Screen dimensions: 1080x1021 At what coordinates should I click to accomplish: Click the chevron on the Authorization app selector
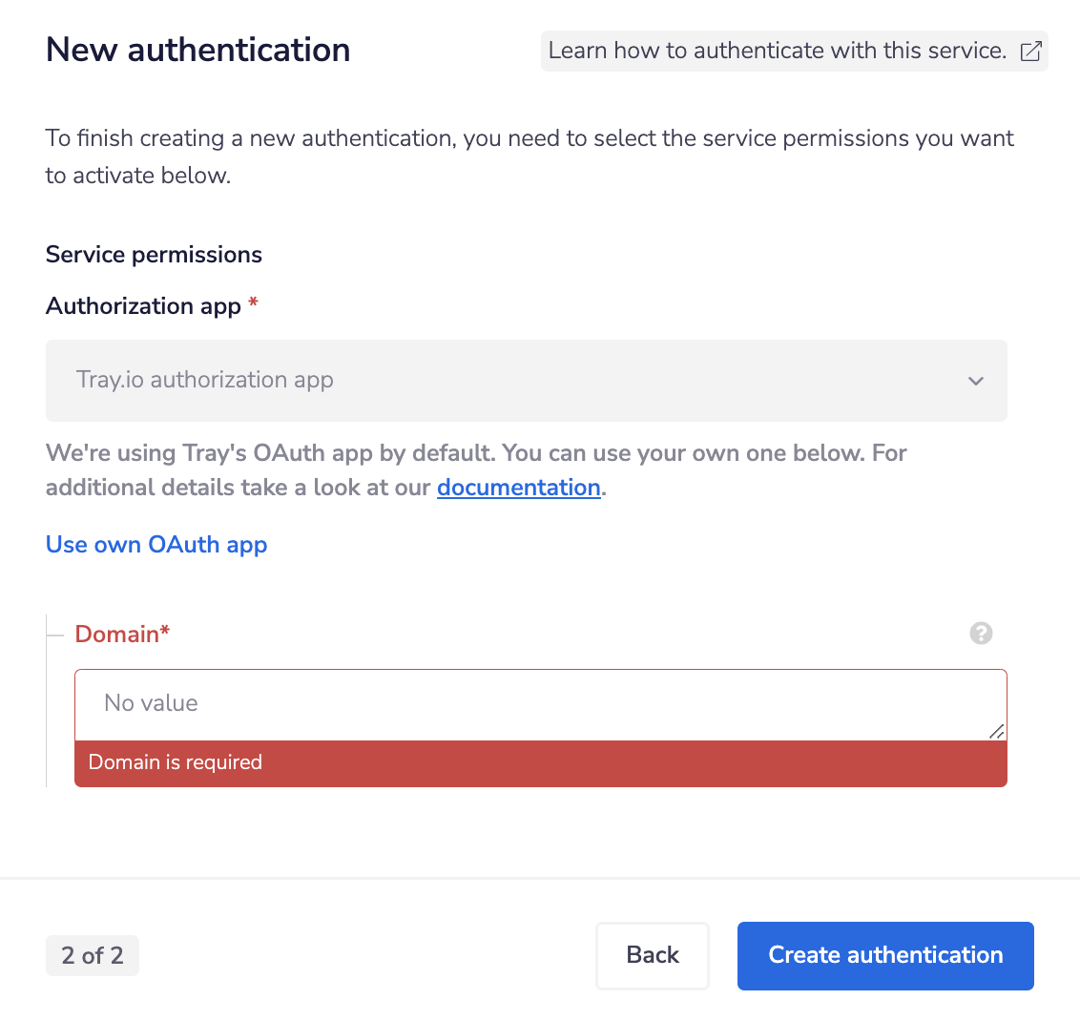pyautogui.click(x=976, y=381)
